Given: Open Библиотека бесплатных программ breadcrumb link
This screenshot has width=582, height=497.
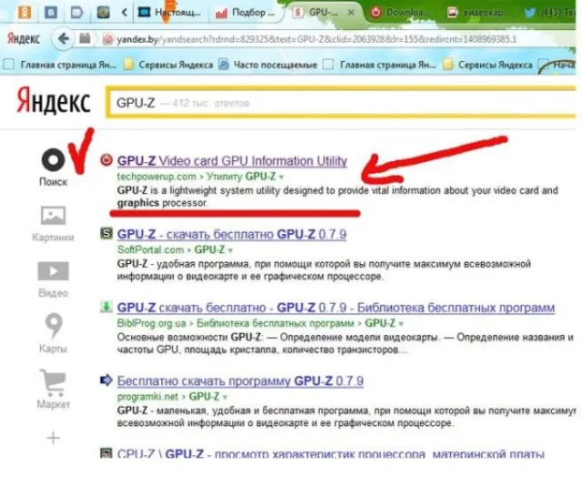Looking at the screenshot, I should click(275, 323).
